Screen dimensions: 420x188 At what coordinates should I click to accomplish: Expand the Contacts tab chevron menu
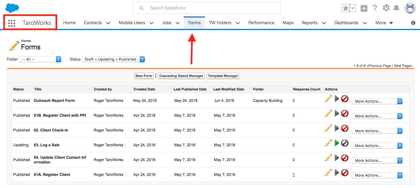(108, 23)
